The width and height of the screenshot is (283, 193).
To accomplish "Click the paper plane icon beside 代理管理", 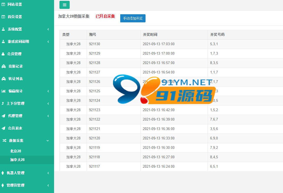I will point(3,116).
